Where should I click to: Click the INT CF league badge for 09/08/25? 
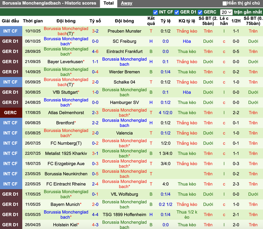coord(11,123)
